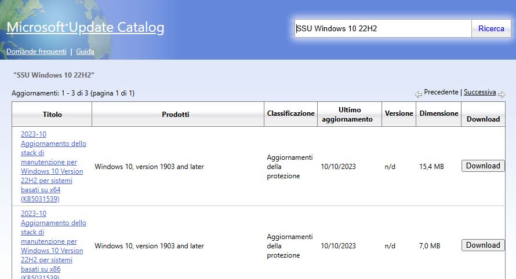
Task: Download the 15,4 MB x64 update
Action: (x=483, y=166)
